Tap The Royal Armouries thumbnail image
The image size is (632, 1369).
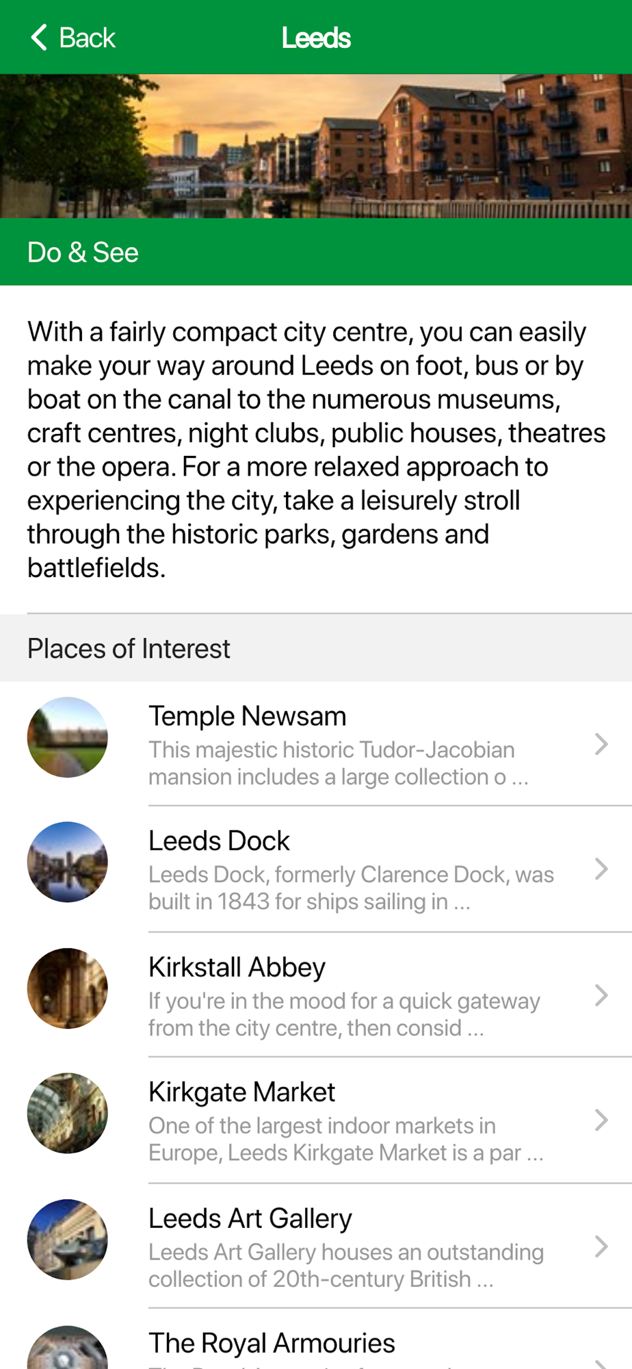(x=67, y=1347)
